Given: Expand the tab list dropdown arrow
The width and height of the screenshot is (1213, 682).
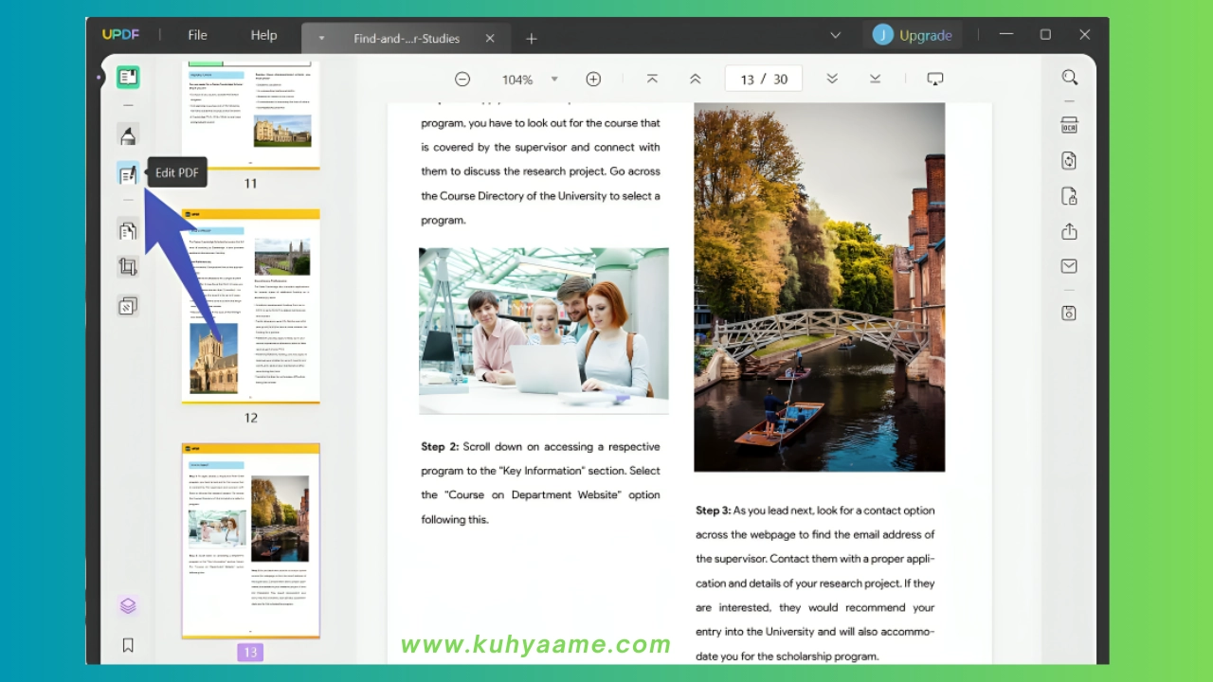Looking at the screenshot, I should click(835, 35).
